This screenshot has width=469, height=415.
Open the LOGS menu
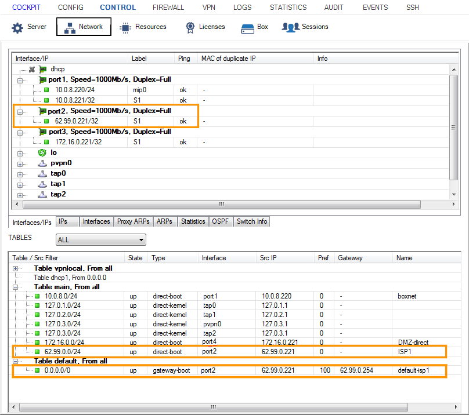[x=242, y=8]
